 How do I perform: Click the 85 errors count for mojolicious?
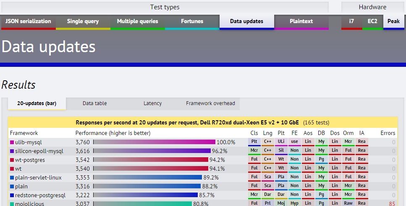pyautogui.click(x=392, y=204)
